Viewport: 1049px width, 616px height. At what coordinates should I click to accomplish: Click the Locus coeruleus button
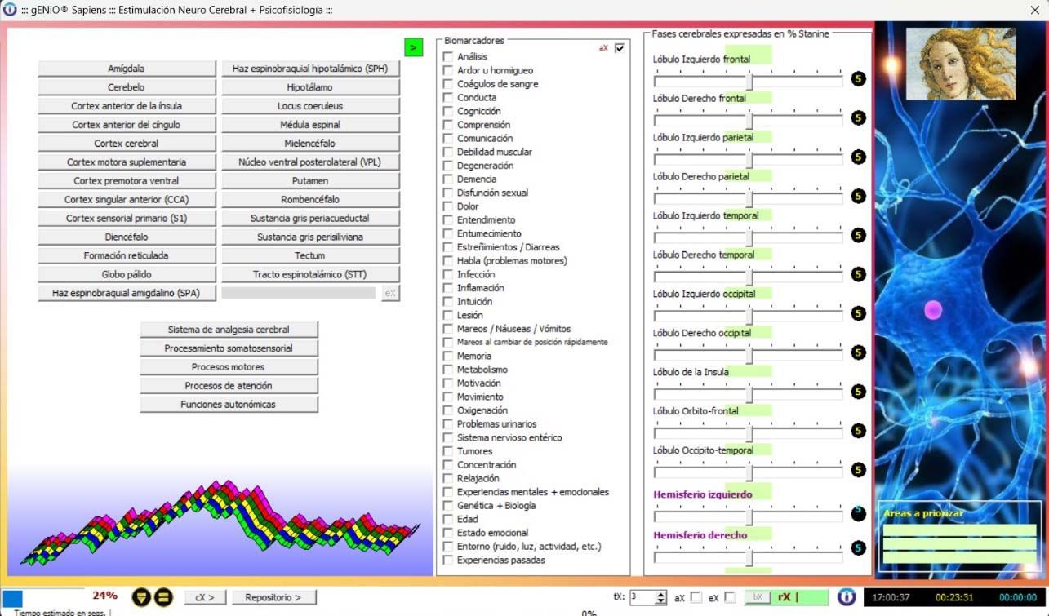[310, 106]
